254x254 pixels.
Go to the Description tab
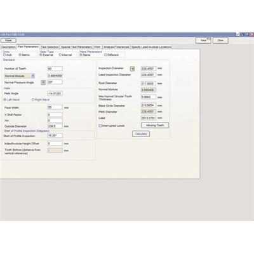click(8, 47)
